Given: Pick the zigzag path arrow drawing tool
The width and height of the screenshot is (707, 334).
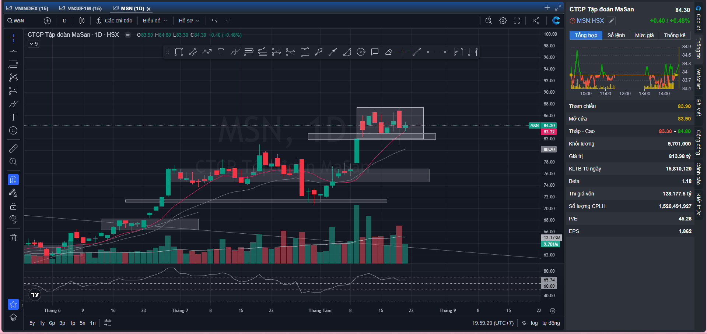Looking at the screenshot, I should click(207, 52).
